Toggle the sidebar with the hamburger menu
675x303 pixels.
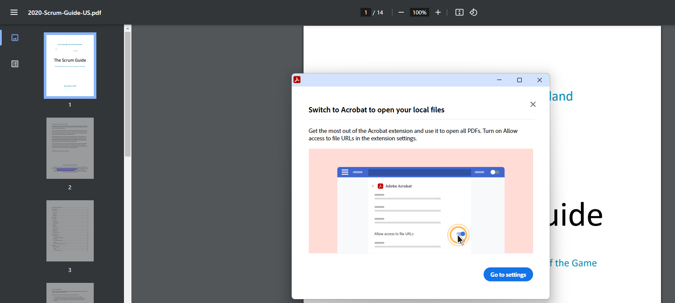click(14, 12)
